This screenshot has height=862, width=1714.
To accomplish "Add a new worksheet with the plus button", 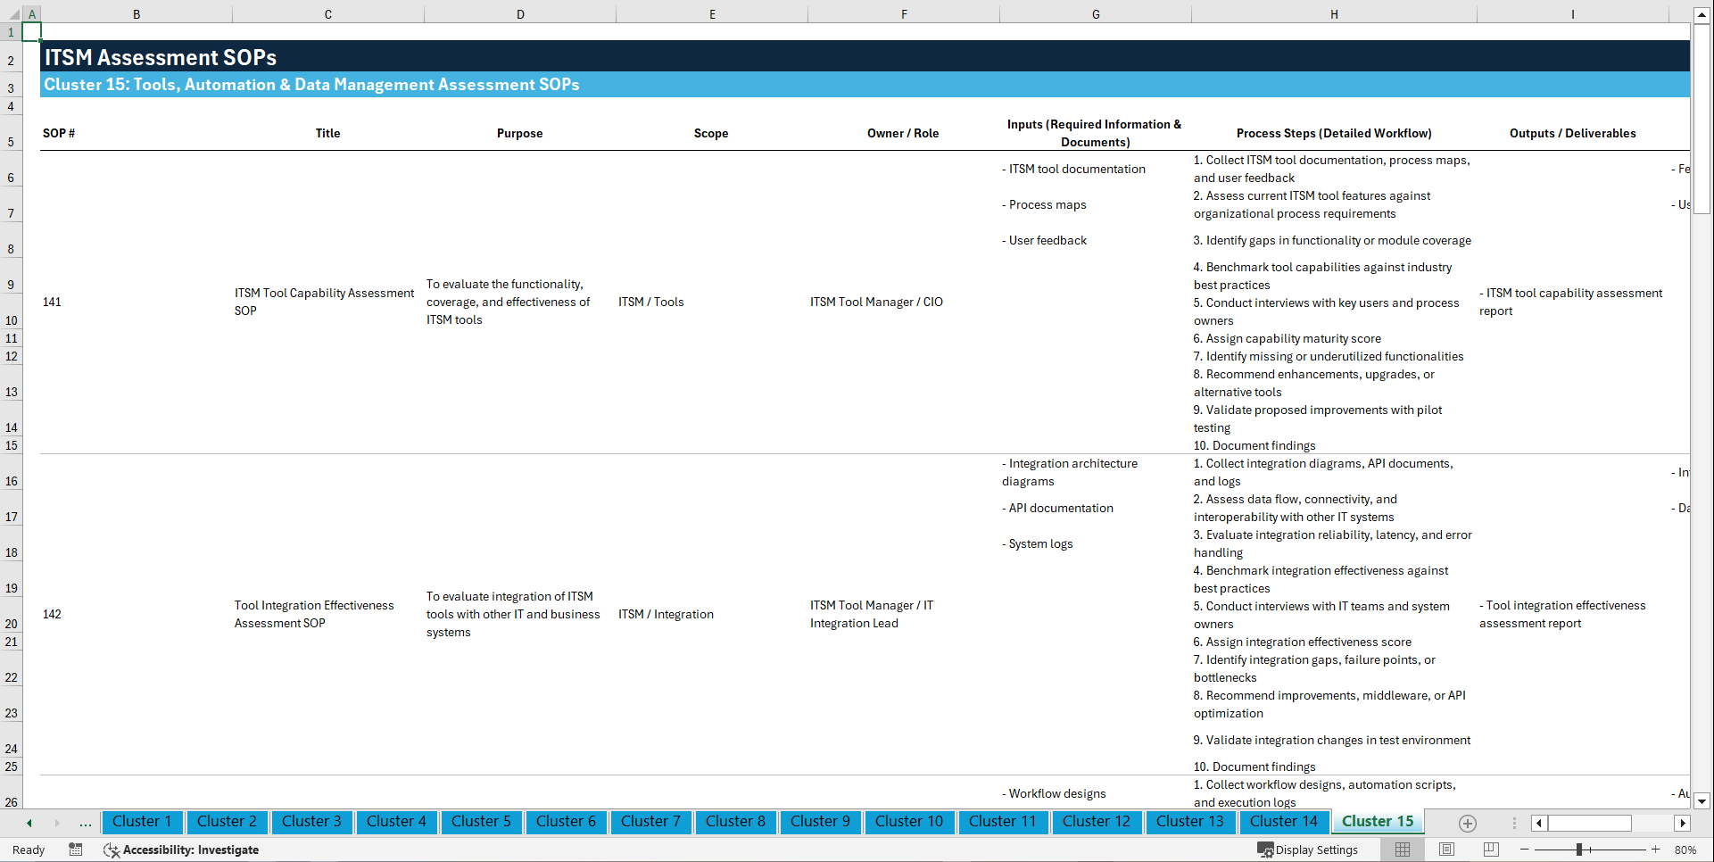I will [1467, 823].
